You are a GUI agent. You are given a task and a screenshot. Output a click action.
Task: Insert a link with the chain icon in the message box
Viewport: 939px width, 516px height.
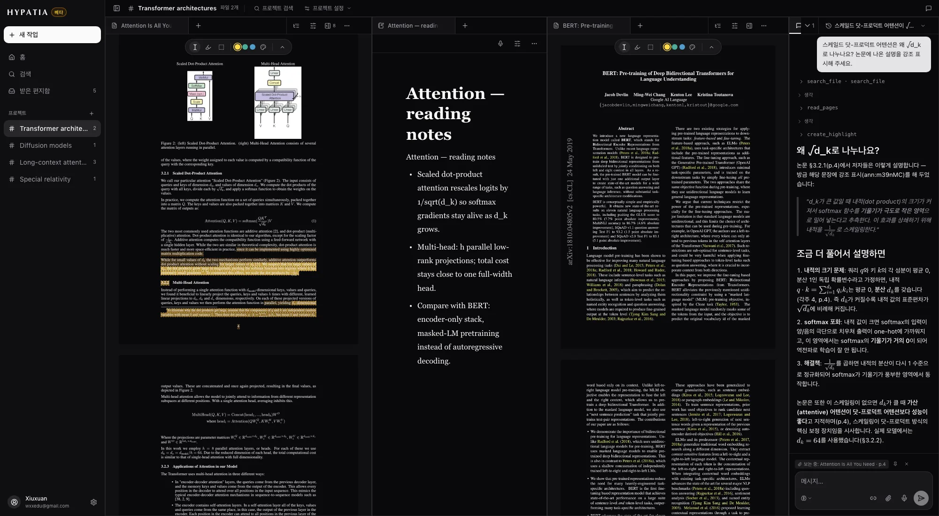click(873, 498)
